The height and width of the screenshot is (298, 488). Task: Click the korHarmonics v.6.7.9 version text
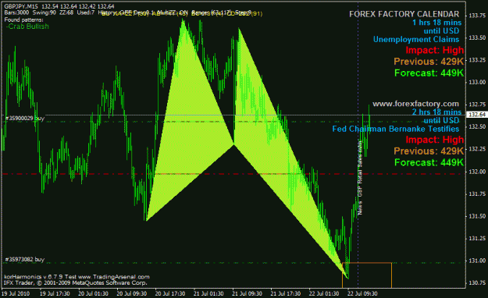coord(77,277)
